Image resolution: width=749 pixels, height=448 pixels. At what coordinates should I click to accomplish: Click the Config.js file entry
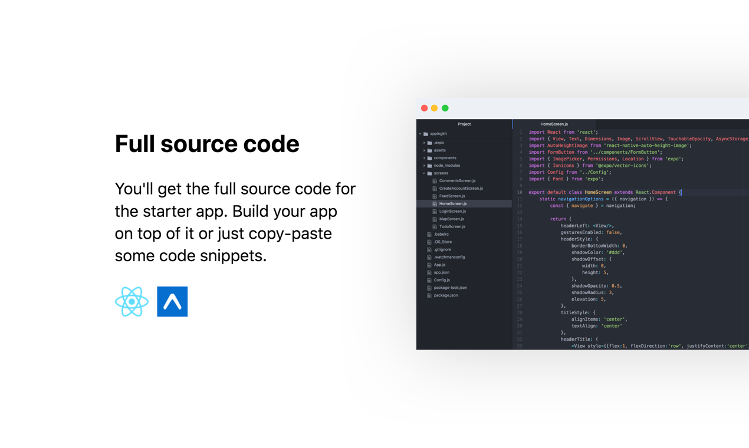tap(441, 280)
